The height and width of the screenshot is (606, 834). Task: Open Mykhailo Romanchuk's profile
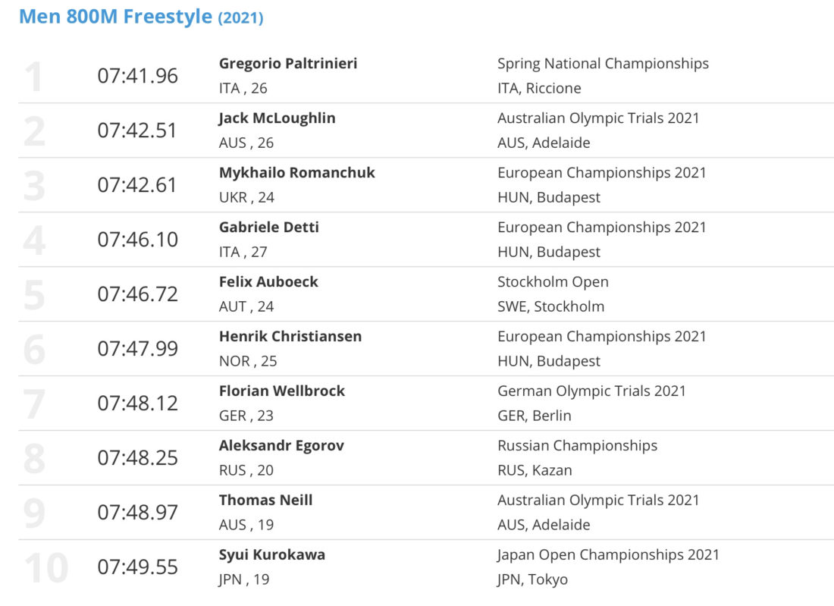pos(296,172)
